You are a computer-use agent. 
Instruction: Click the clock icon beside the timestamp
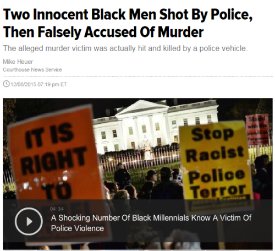[6, 84]
